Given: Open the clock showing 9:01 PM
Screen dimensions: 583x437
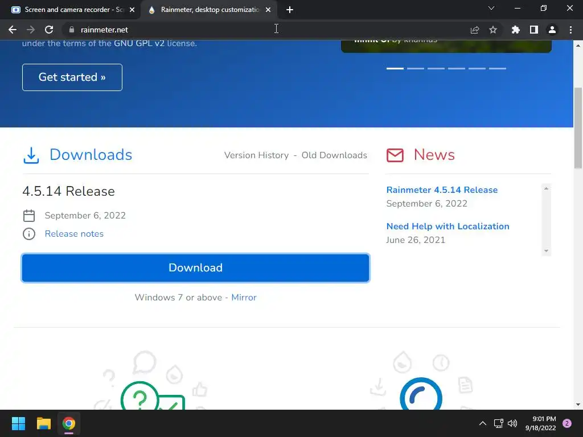Looking at the screenshot, I should (541, 423).
